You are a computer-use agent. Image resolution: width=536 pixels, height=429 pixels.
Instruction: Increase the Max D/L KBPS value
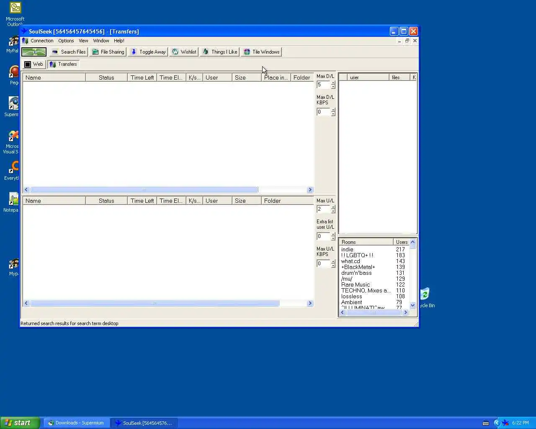[x=333, y=110]
